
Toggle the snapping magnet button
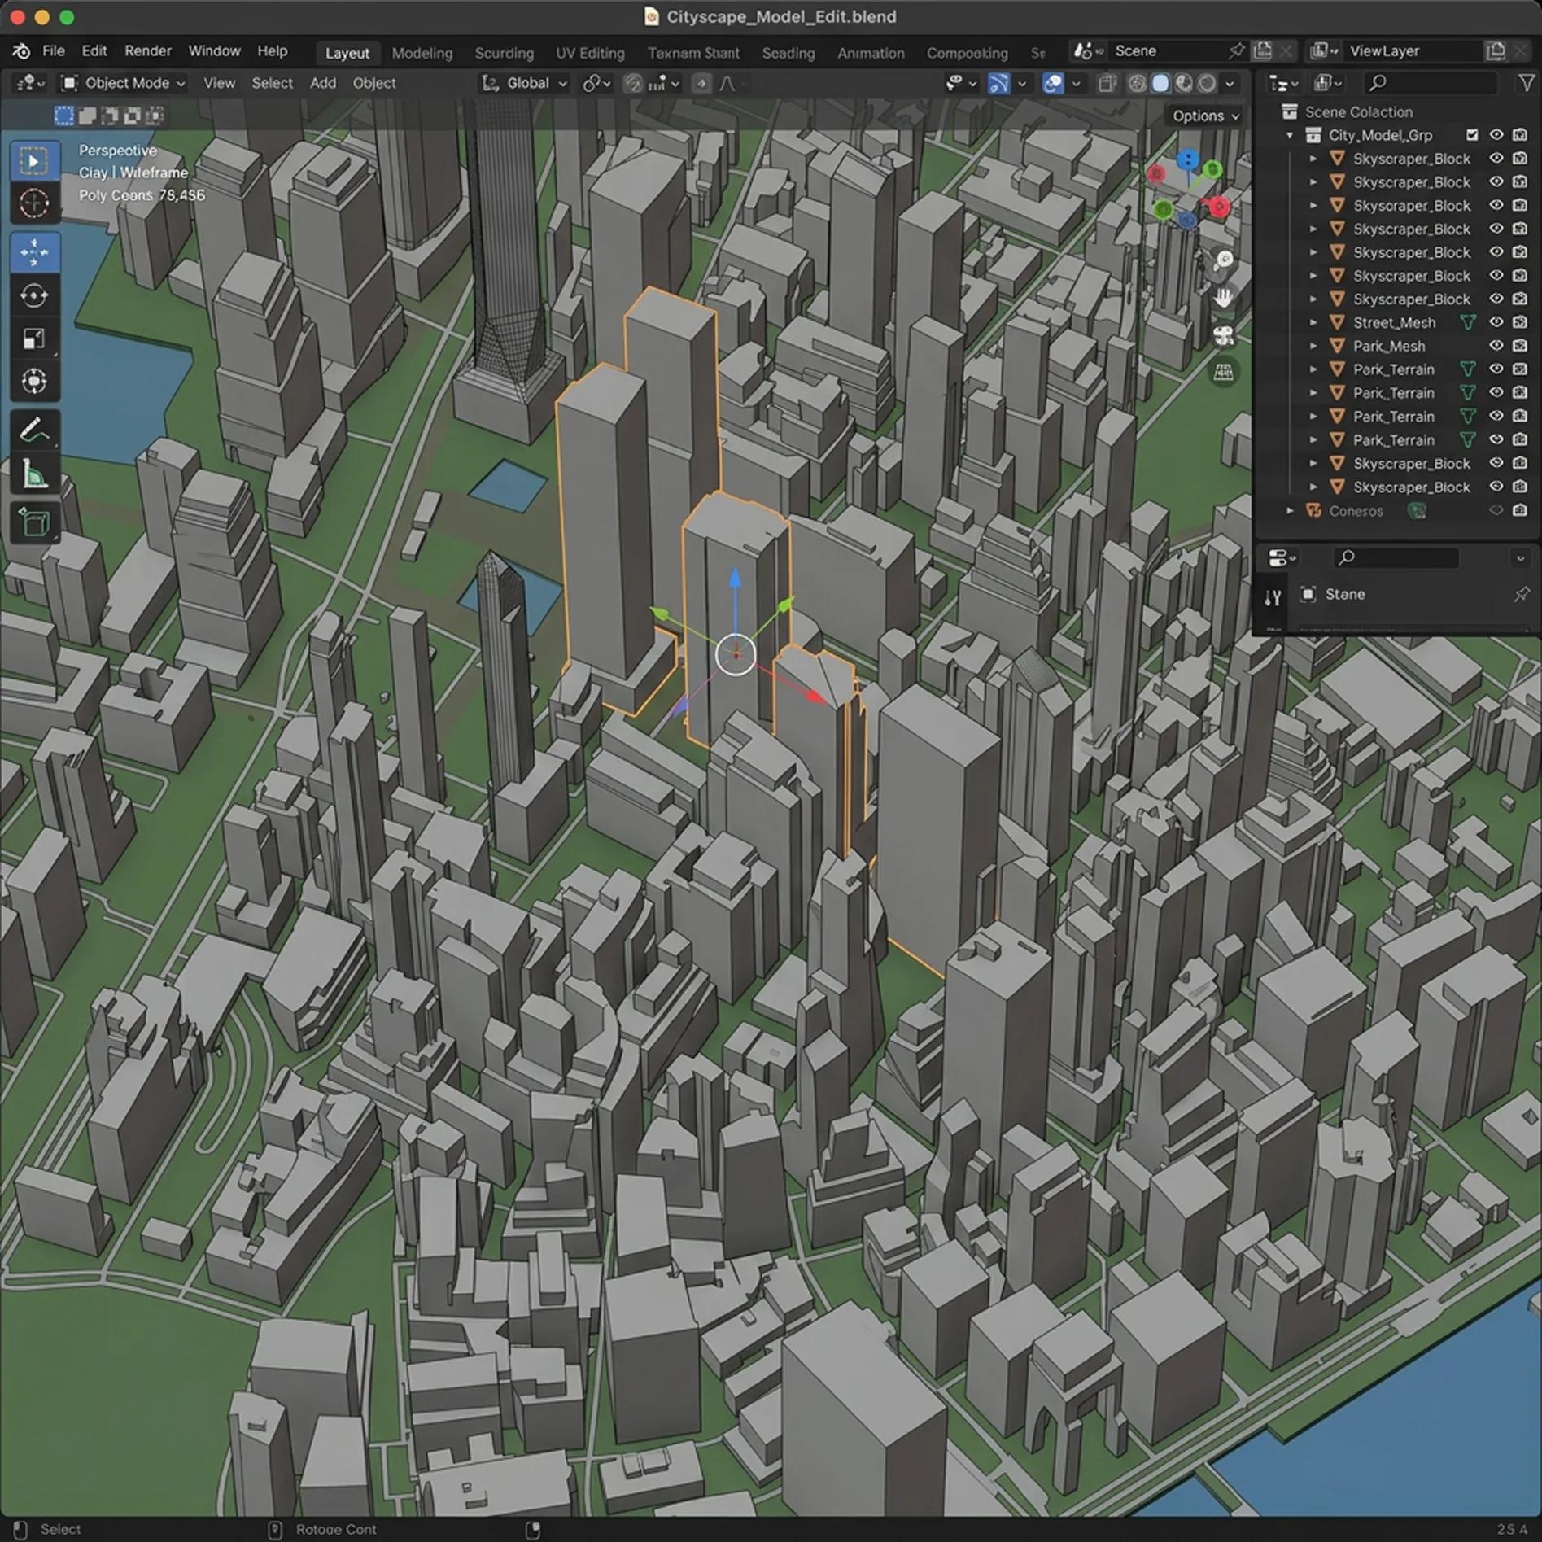633,83
